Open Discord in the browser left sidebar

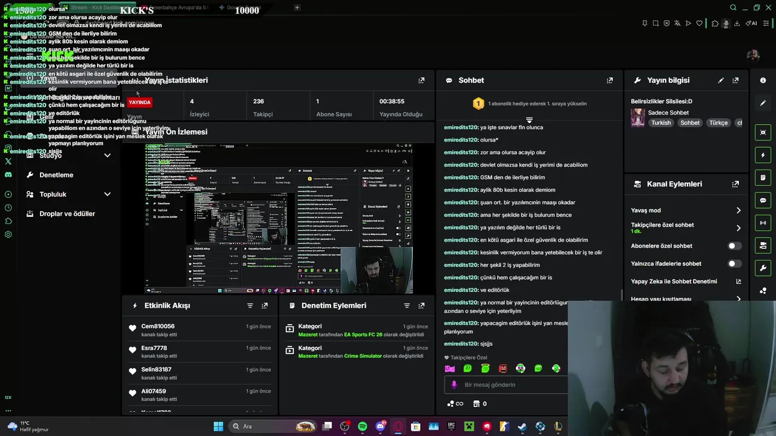8,174
